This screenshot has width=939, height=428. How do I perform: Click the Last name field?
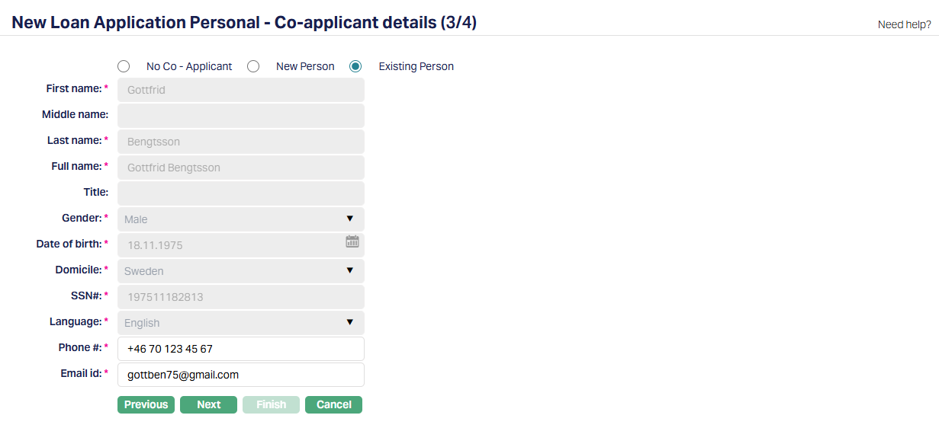click(241, 142)
